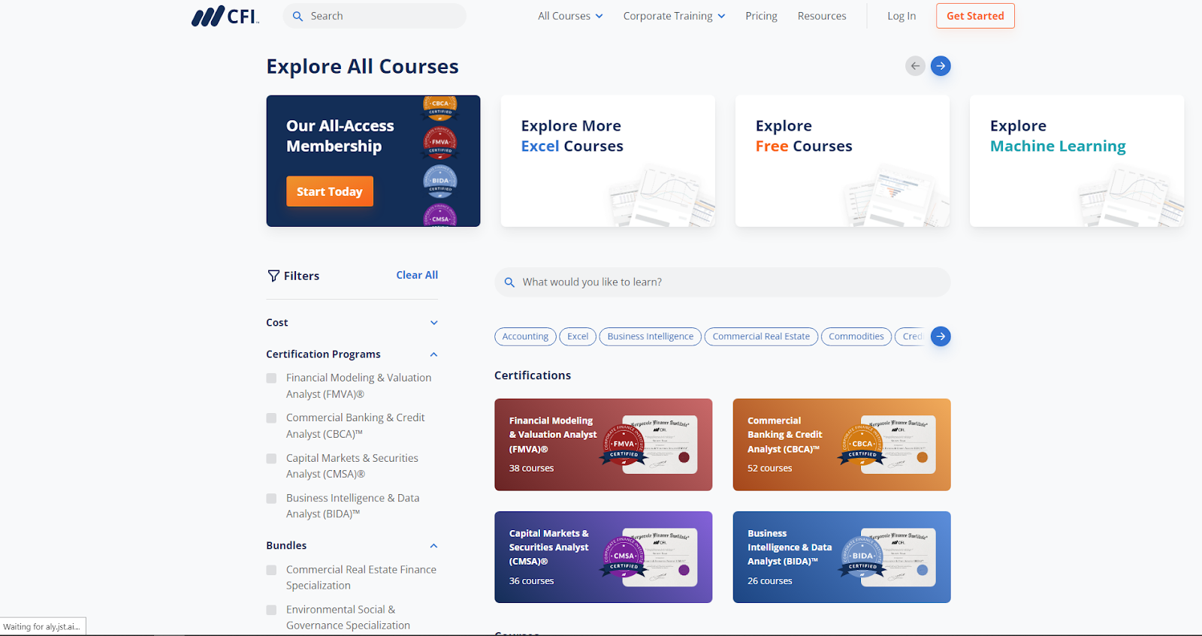Open the Commercial Banking & Credit Analyst certification card

pyautogui.click(x=841, y=445)
